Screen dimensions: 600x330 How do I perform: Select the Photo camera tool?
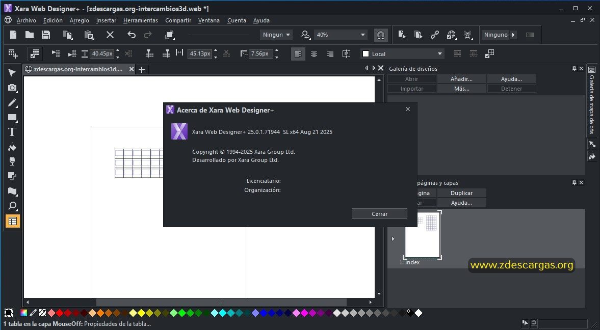12,88
